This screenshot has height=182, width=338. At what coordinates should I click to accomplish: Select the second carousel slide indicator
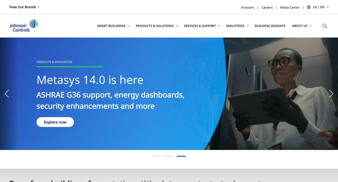[169, 156]
